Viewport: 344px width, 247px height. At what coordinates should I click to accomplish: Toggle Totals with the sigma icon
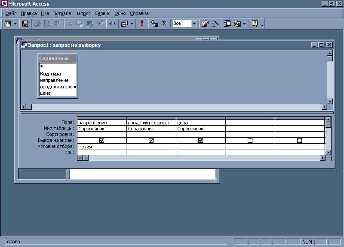164,24
